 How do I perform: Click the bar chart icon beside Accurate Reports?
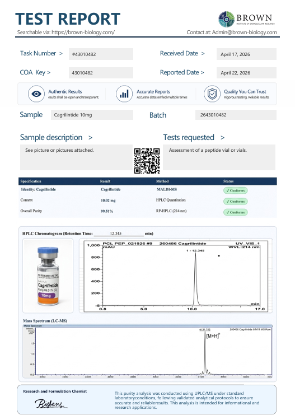(x=124, y=94)
